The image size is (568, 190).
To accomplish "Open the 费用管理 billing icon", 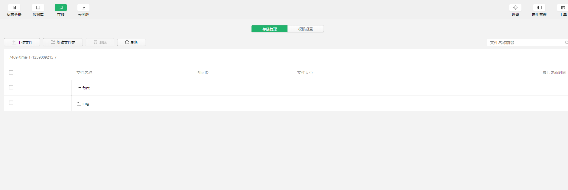I will click(x=539, y=8).
